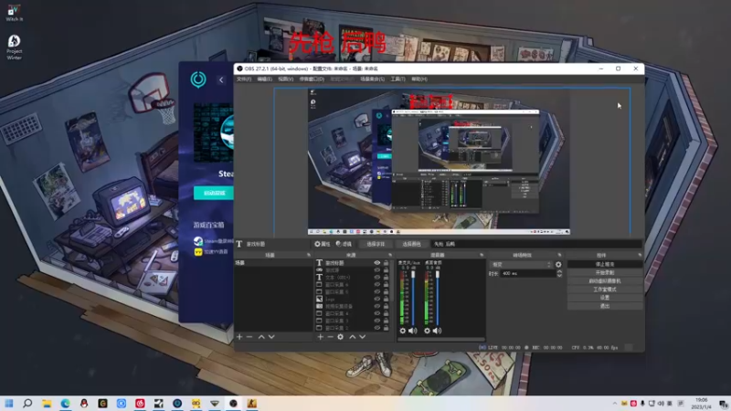Click the source text input field in toolbar

(536, 244)
